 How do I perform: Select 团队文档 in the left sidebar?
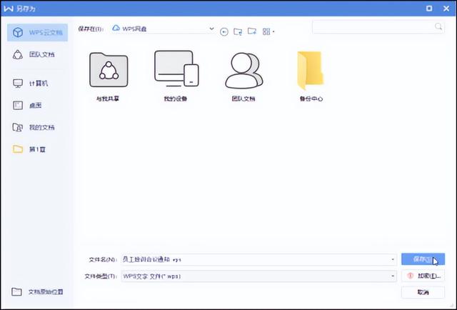[40, 55]
